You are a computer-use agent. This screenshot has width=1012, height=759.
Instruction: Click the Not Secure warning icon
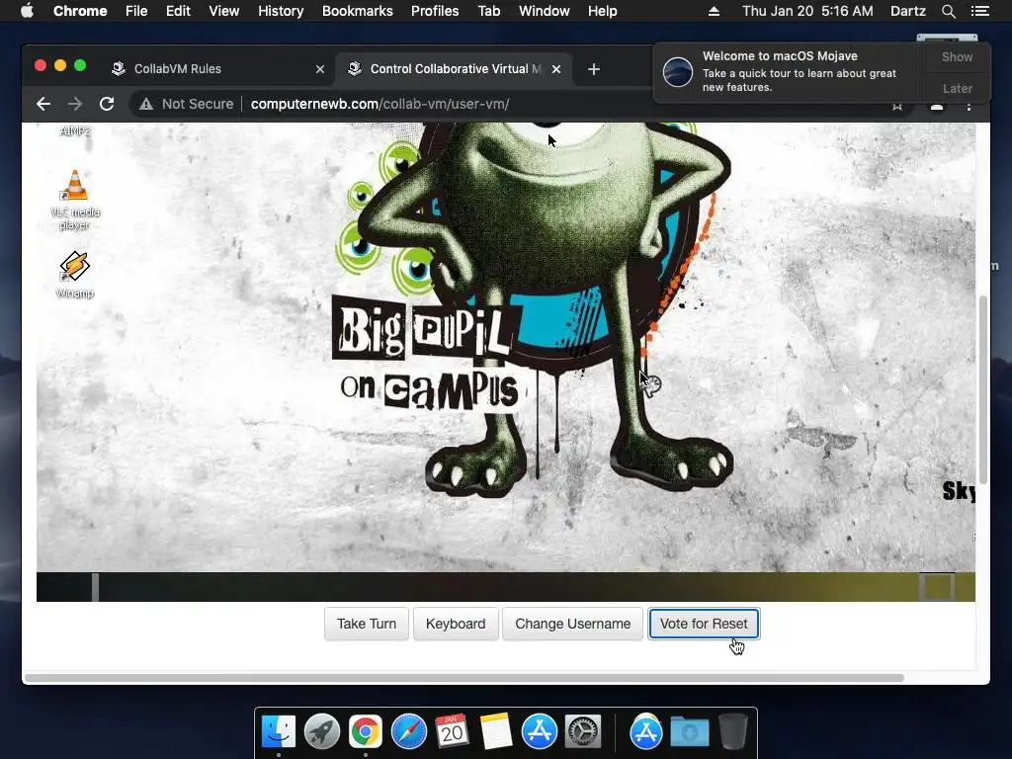[146, 104]
